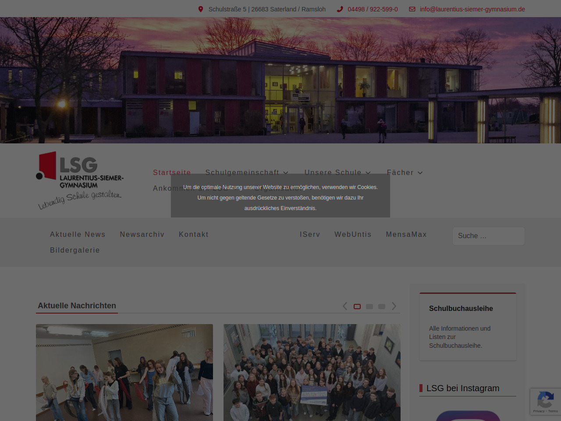Go to next news slide arrow
561x421 pixels.
[x=394, y=306]
